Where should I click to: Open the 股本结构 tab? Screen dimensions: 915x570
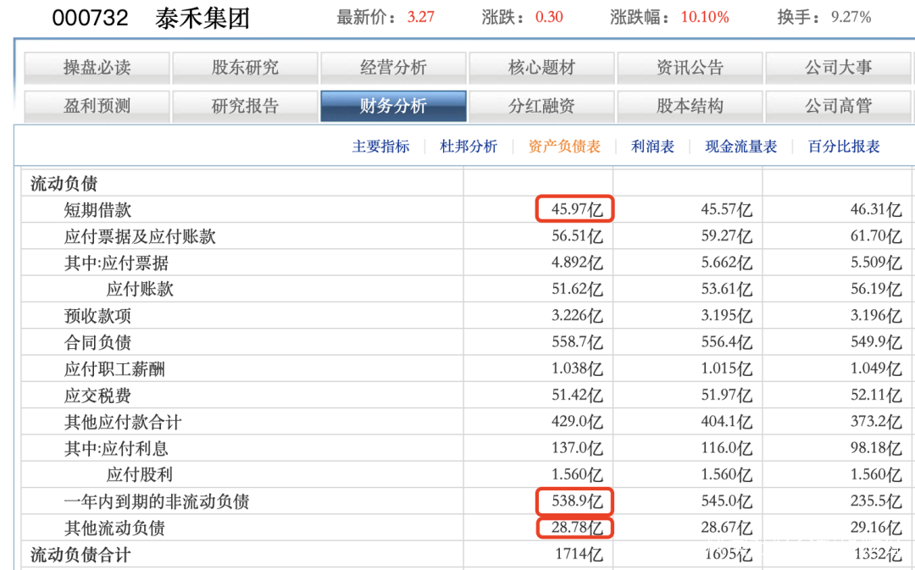[690, 106]
